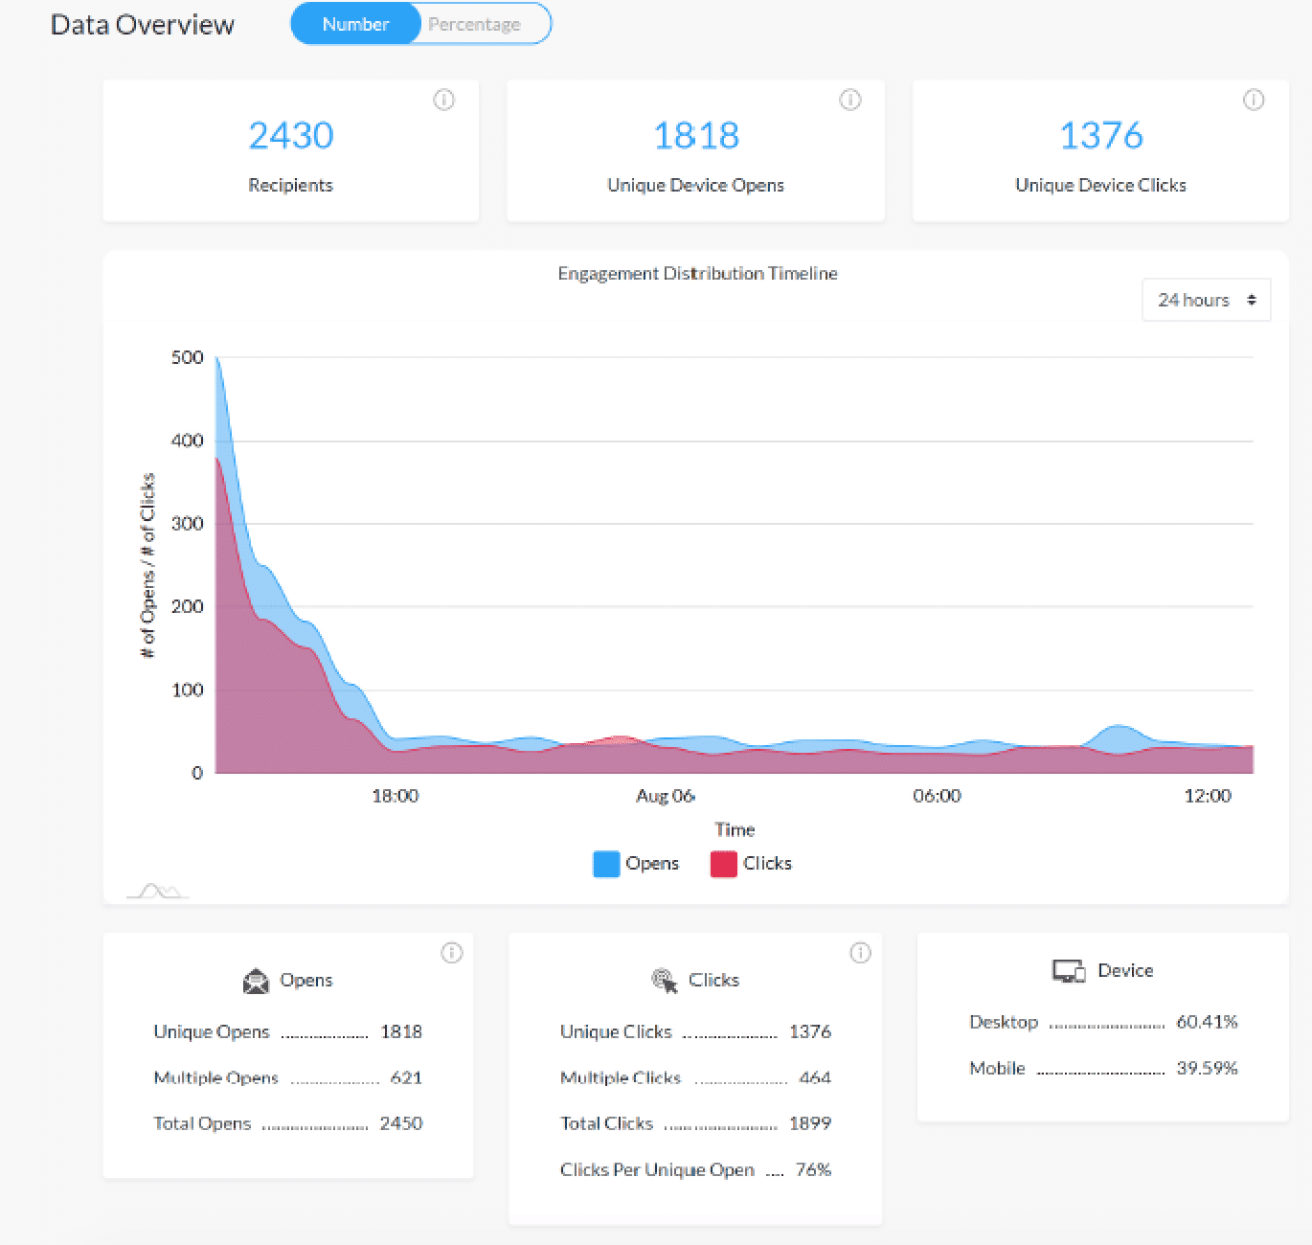Click the 2430 Recipients number
1312x1245 pixels.
[x=290, y=135]
